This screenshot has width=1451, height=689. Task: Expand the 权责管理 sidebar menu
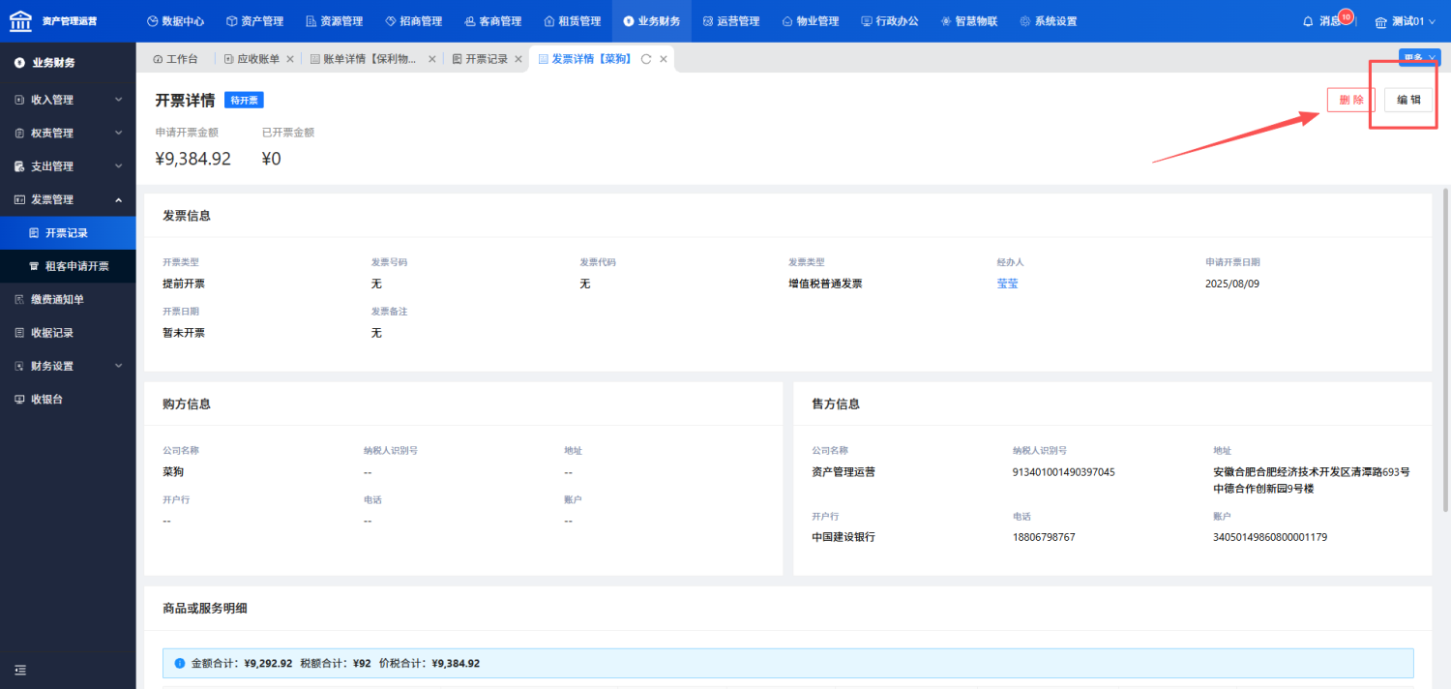(68, 133)
